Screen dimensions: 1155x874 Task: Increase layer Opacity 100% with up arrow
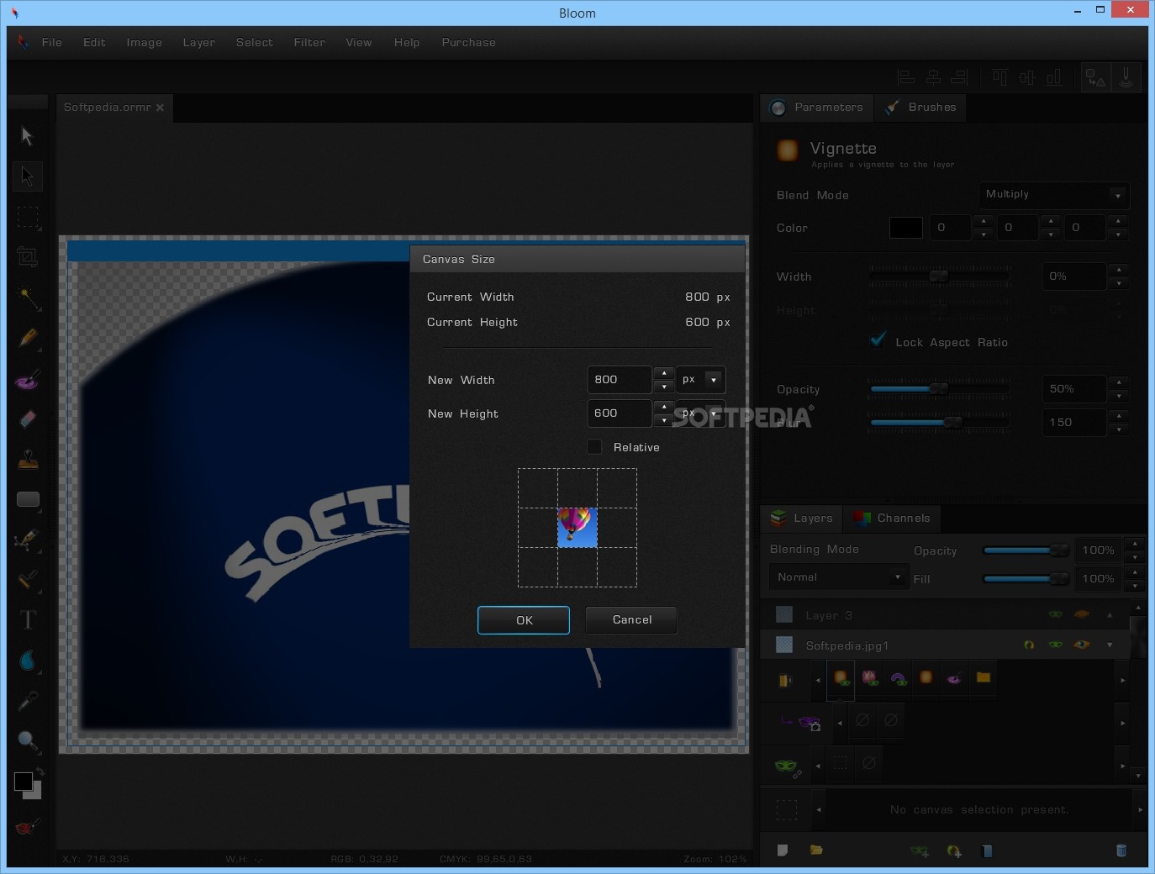click(1135, 543)
